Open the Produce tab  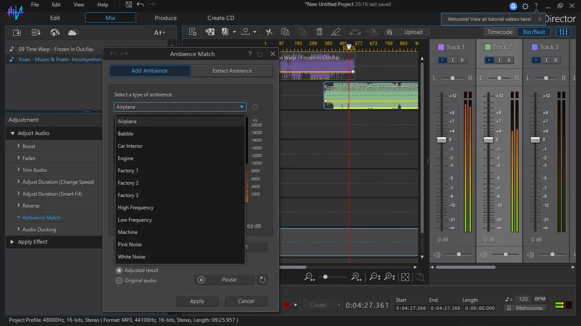pyautogui.click(x=165, y=18)
